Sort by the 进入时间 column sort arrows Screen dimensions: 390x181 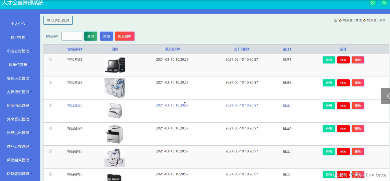tap(179, 49)
